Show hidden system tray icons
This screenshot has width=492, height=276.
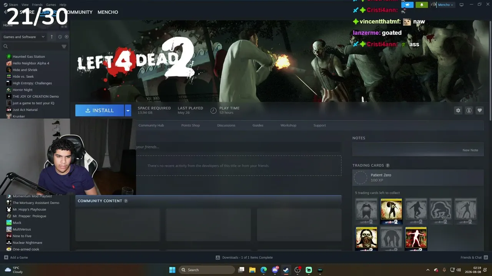click(428, 270)
